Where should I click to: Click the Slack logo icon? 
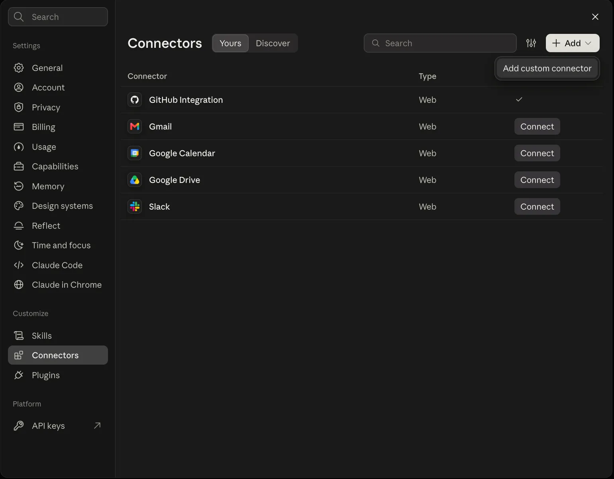pyautogui.click(x=135, y=206)
